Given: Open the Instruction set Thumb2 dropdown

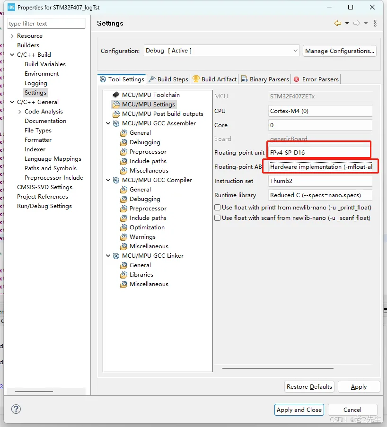Looking at the screenshot, I should point(320,181).
